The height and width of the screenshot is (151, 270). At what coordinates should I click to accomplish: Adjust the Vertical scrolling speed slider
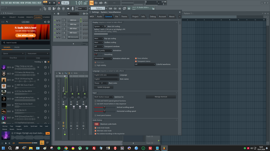[105, 107]
